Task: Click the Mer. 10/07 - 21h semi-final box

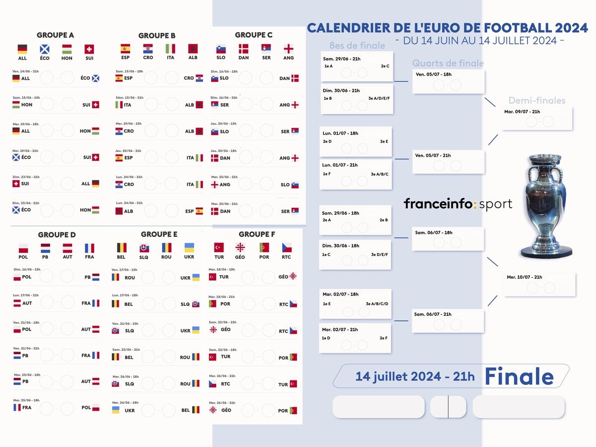Action: (x=540, y=284)
